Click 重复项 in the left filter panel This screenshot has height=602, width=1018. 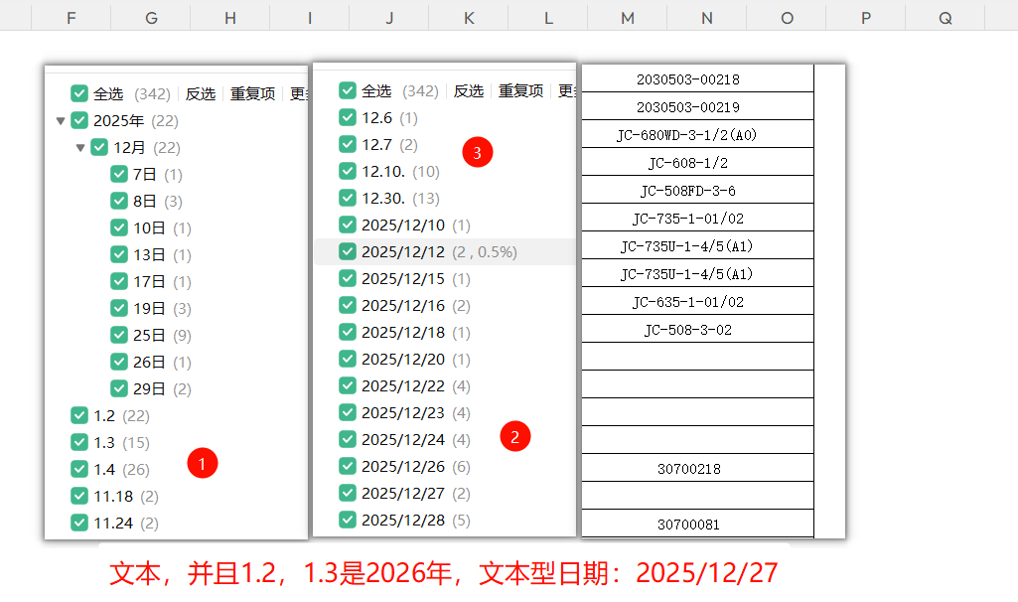pyautogui.click(x=252, y=94)
